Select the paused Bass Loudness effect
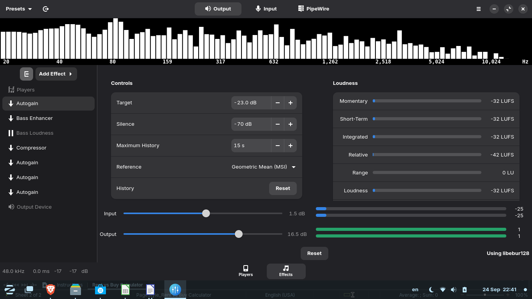 [x=35, y=133]
